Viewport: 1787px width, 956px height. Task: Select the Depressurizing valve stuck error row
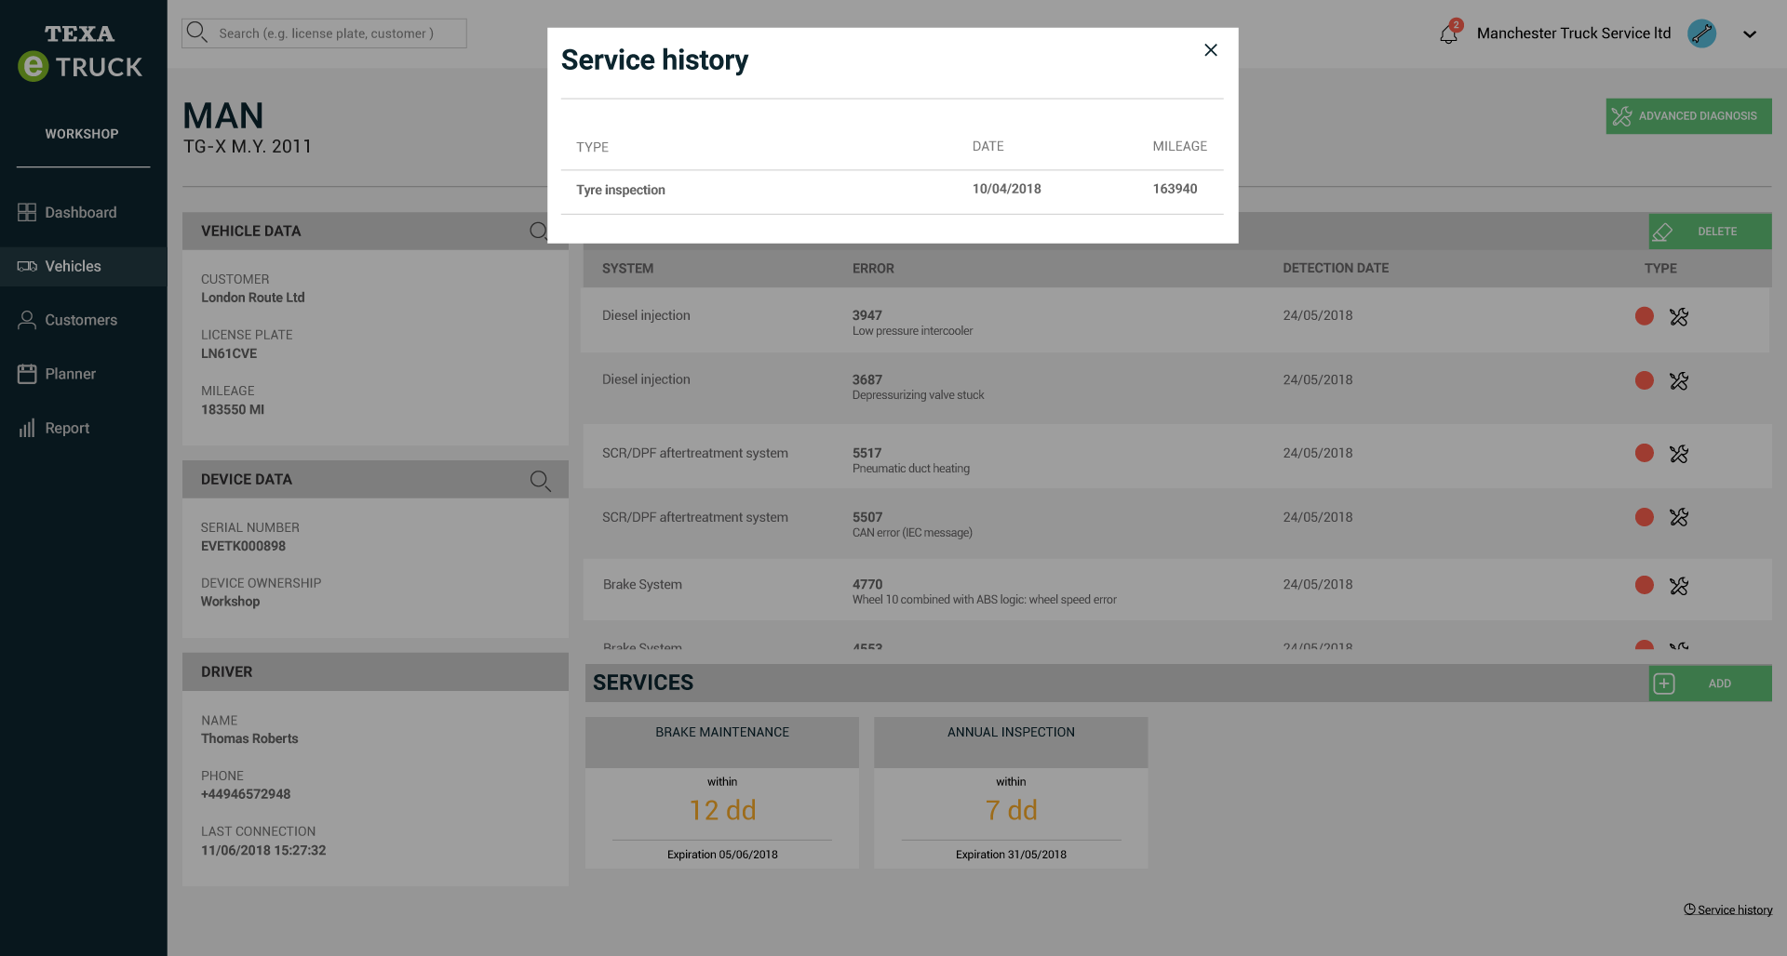(x=1176, y=387)
